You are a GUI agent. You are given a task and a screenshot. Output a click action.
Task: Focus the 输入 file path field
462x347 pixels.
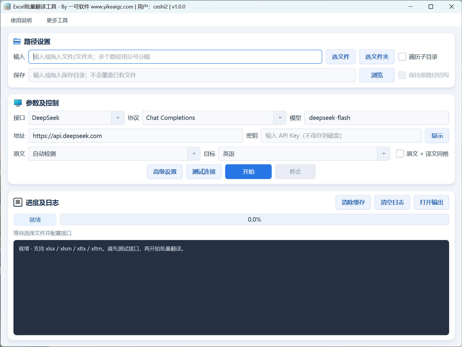[175, 57]
